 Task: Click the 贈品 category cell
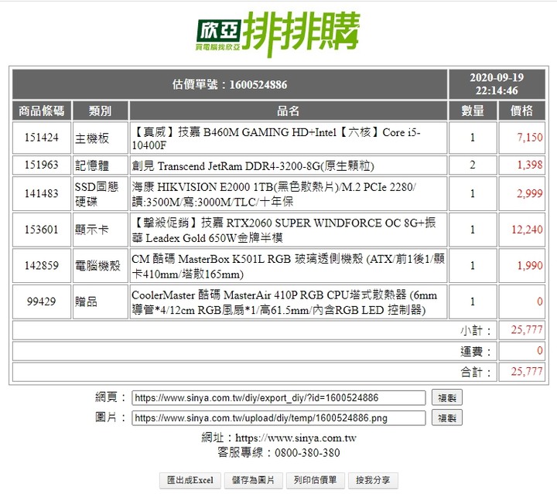click(x=100, y=302)
